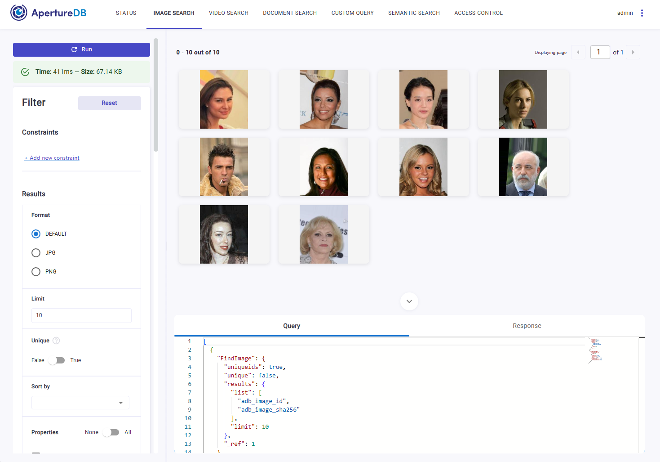Open the Video Search tab
This screenshot has width=660, height=462.
[228, 13]
